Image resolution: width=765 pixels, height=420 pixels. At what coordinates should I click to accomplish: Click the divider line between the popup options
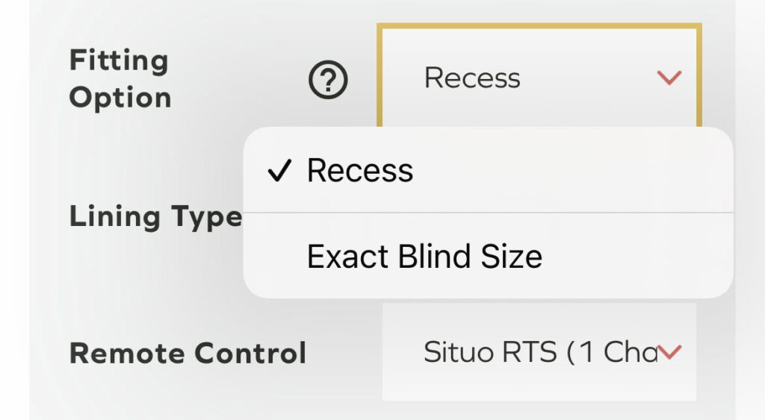point(487,213)
